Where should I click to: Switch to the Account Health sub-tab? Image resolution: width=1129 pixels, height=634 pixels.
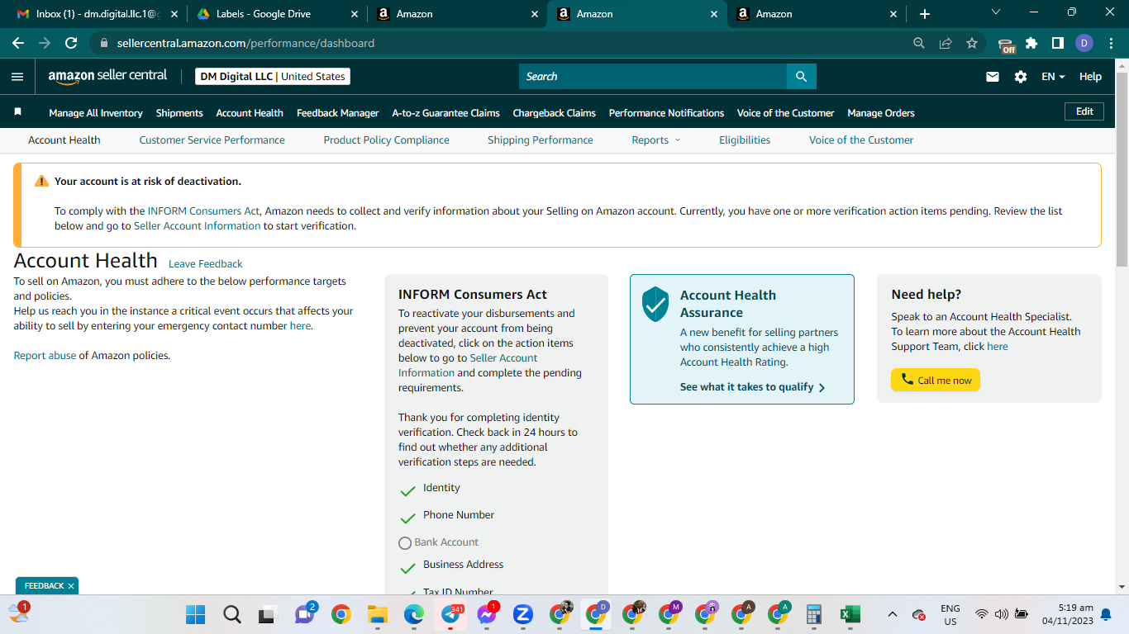tap(64, 140)
